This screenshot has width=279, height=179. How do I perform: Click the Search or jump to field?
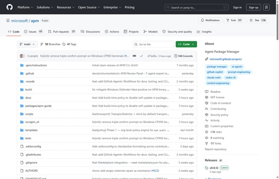point(196,7)
